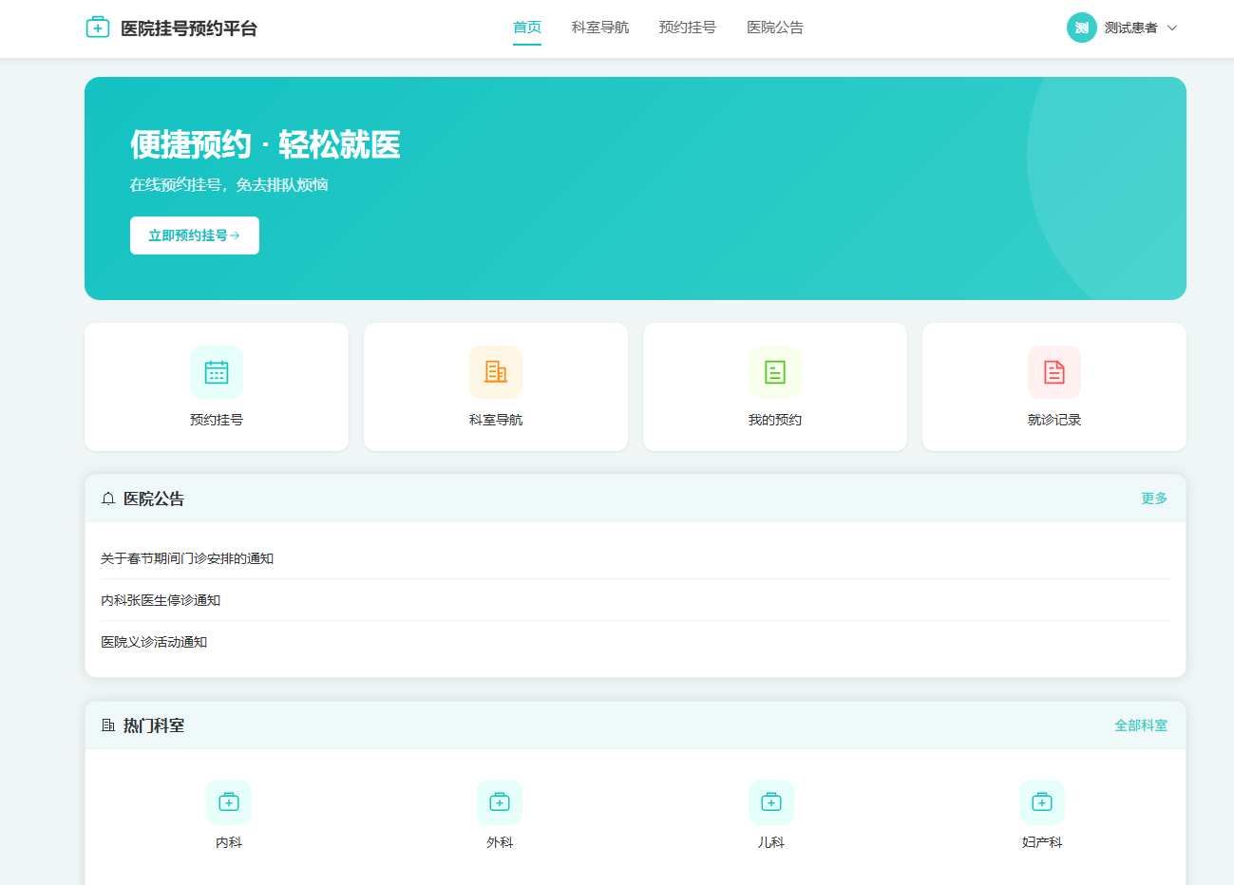Open the 科室导航 navigation tab
Viewport: 1234px width, 885px height.
click(x=600, y=28)
